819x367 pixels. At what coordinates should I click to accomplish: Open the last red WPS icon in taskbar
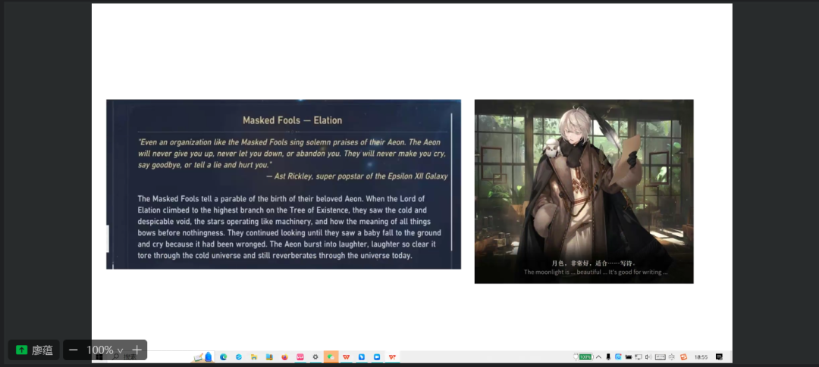[392, 357]
